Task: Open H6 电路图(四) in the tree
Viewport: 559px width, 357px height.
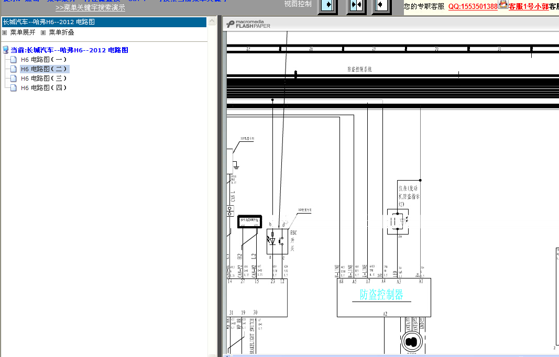Action: 43,87
